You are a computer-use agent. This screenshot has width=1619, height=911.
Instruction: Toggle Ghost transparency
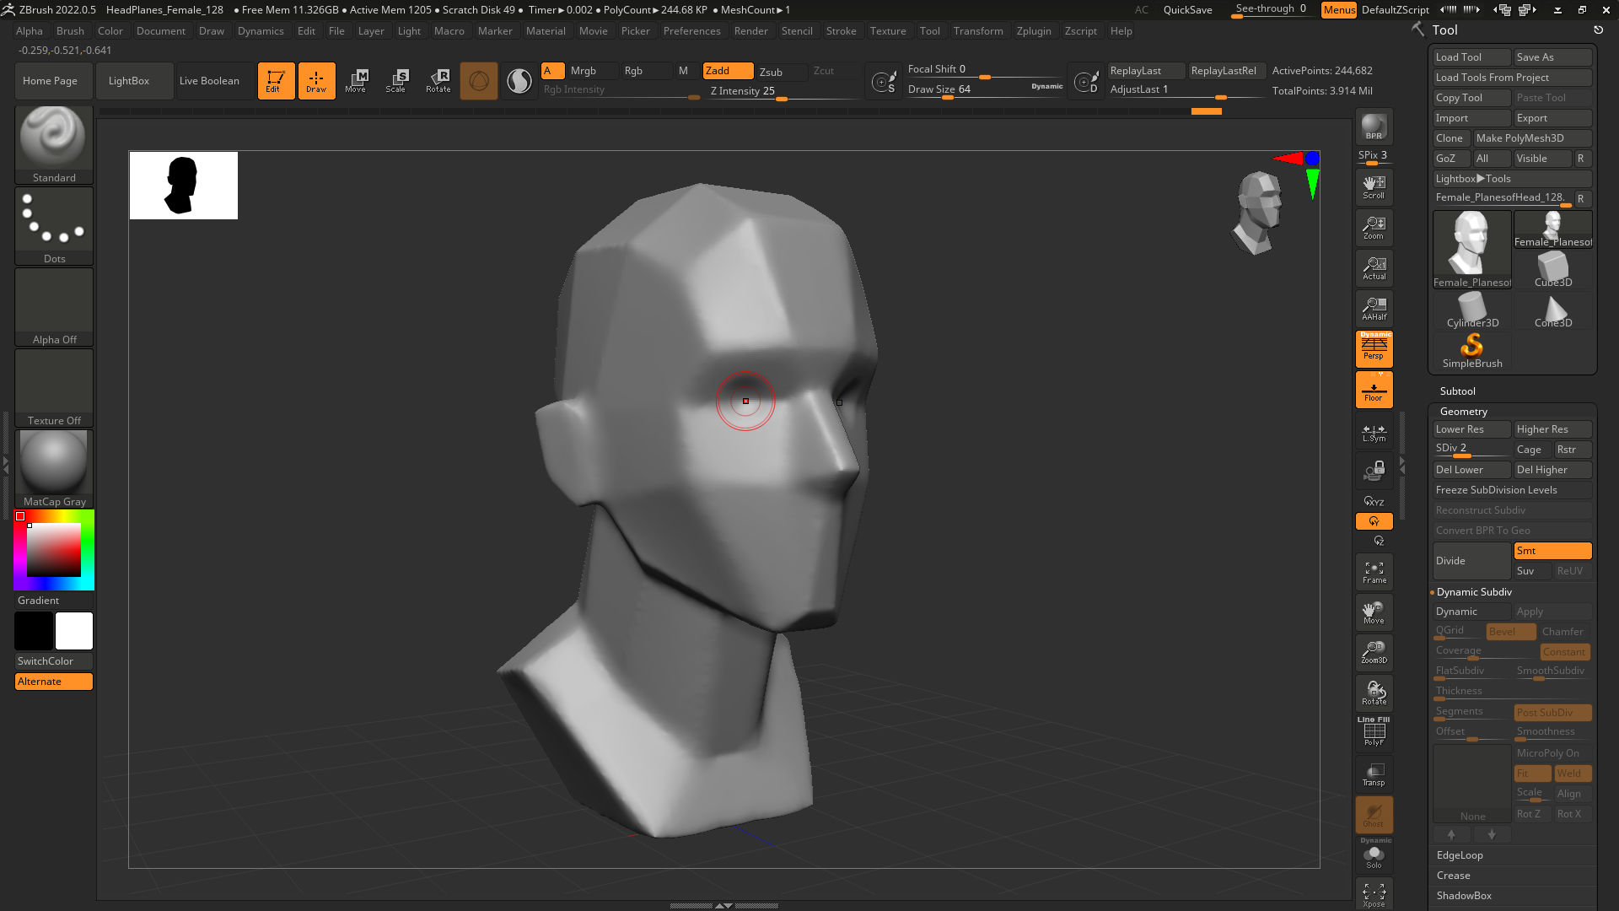[1374, 815]
